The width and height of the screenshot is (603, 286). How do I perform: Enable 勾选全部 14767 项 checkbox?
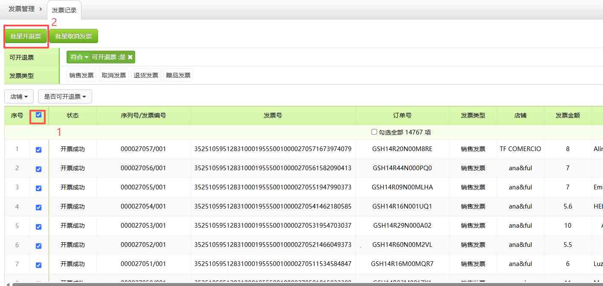[x=374, y=132]
